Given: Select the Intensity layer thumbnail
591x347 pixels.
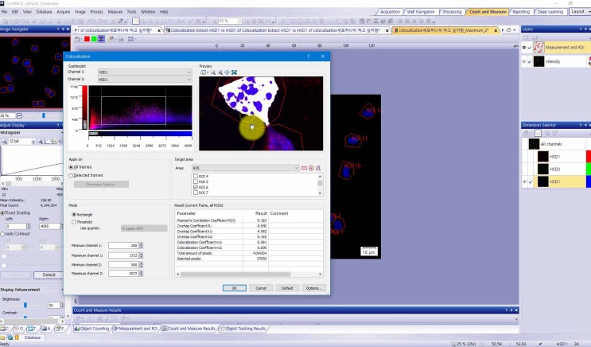Looking at the screenshot, I should (x=539, y=61).
